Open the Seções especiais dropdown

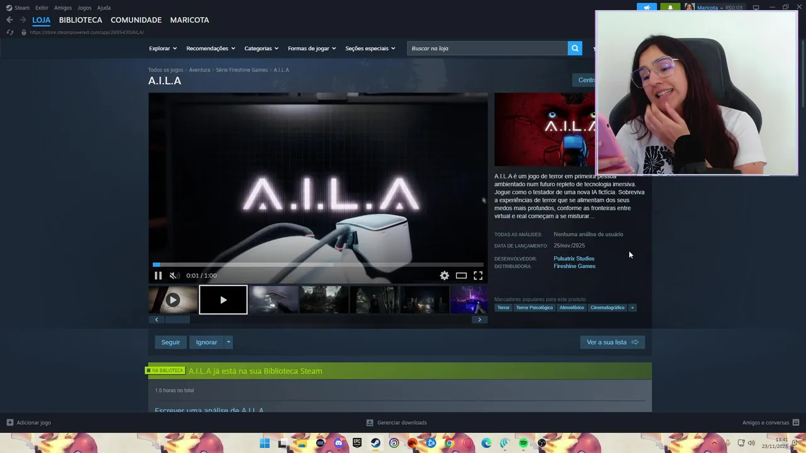370,48
